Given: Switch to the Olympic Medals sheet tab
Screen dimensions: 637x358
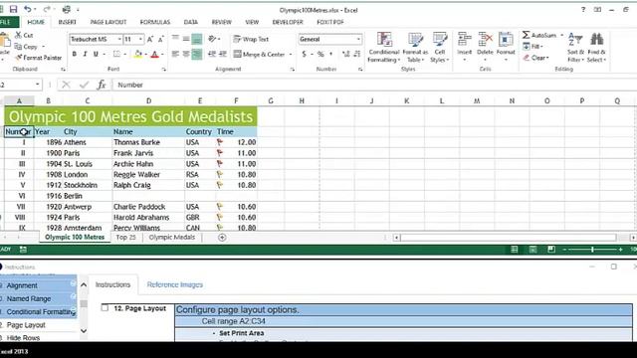Looking at the screenshot, I should (172, 238).
